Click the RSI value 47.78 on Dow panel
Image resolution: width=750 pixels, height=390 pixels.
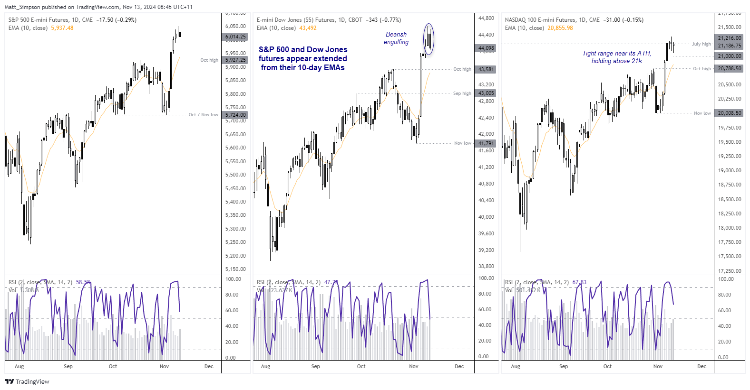click(331, 282)
